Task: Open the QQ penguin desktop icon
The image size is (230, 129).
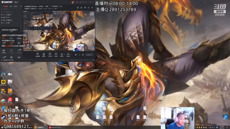Action: (x=3, y=100)
